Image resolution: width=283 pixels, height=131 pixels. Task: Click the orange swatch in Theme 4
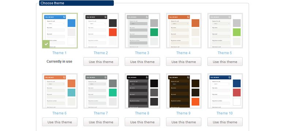click(196, 23)
